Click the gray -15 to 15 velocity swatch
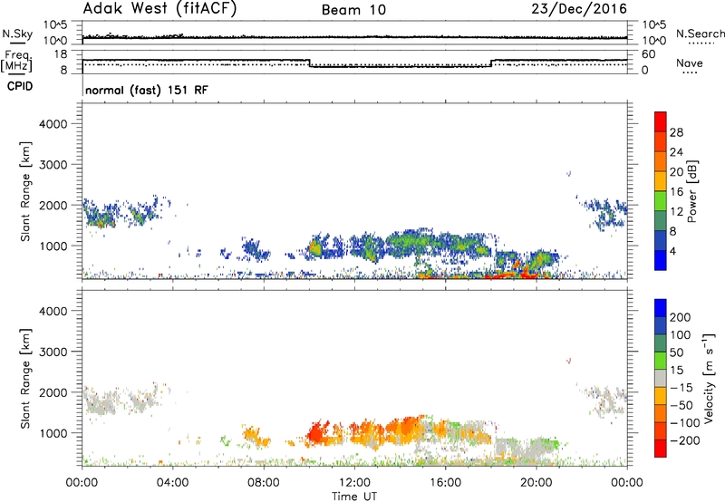The image size is (725, 502). pyautogui.click(x=661, y=378)
